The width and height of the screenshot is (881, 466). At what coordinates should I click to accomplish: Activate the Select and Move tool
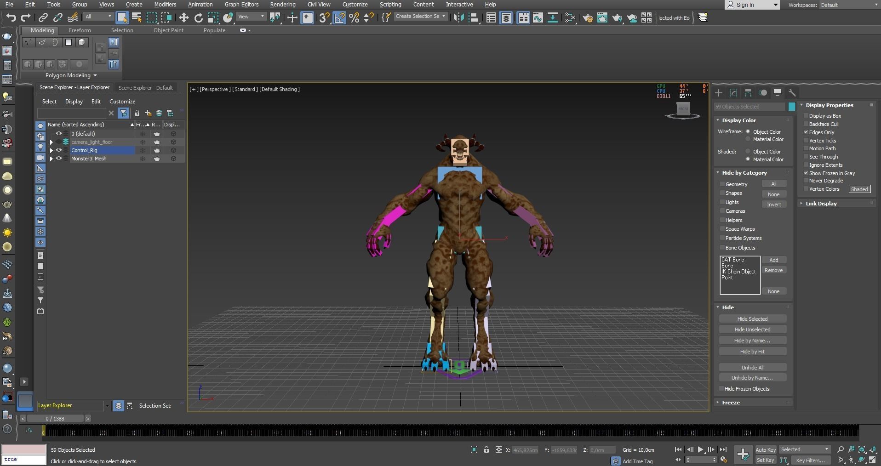(x=184, y=17)
